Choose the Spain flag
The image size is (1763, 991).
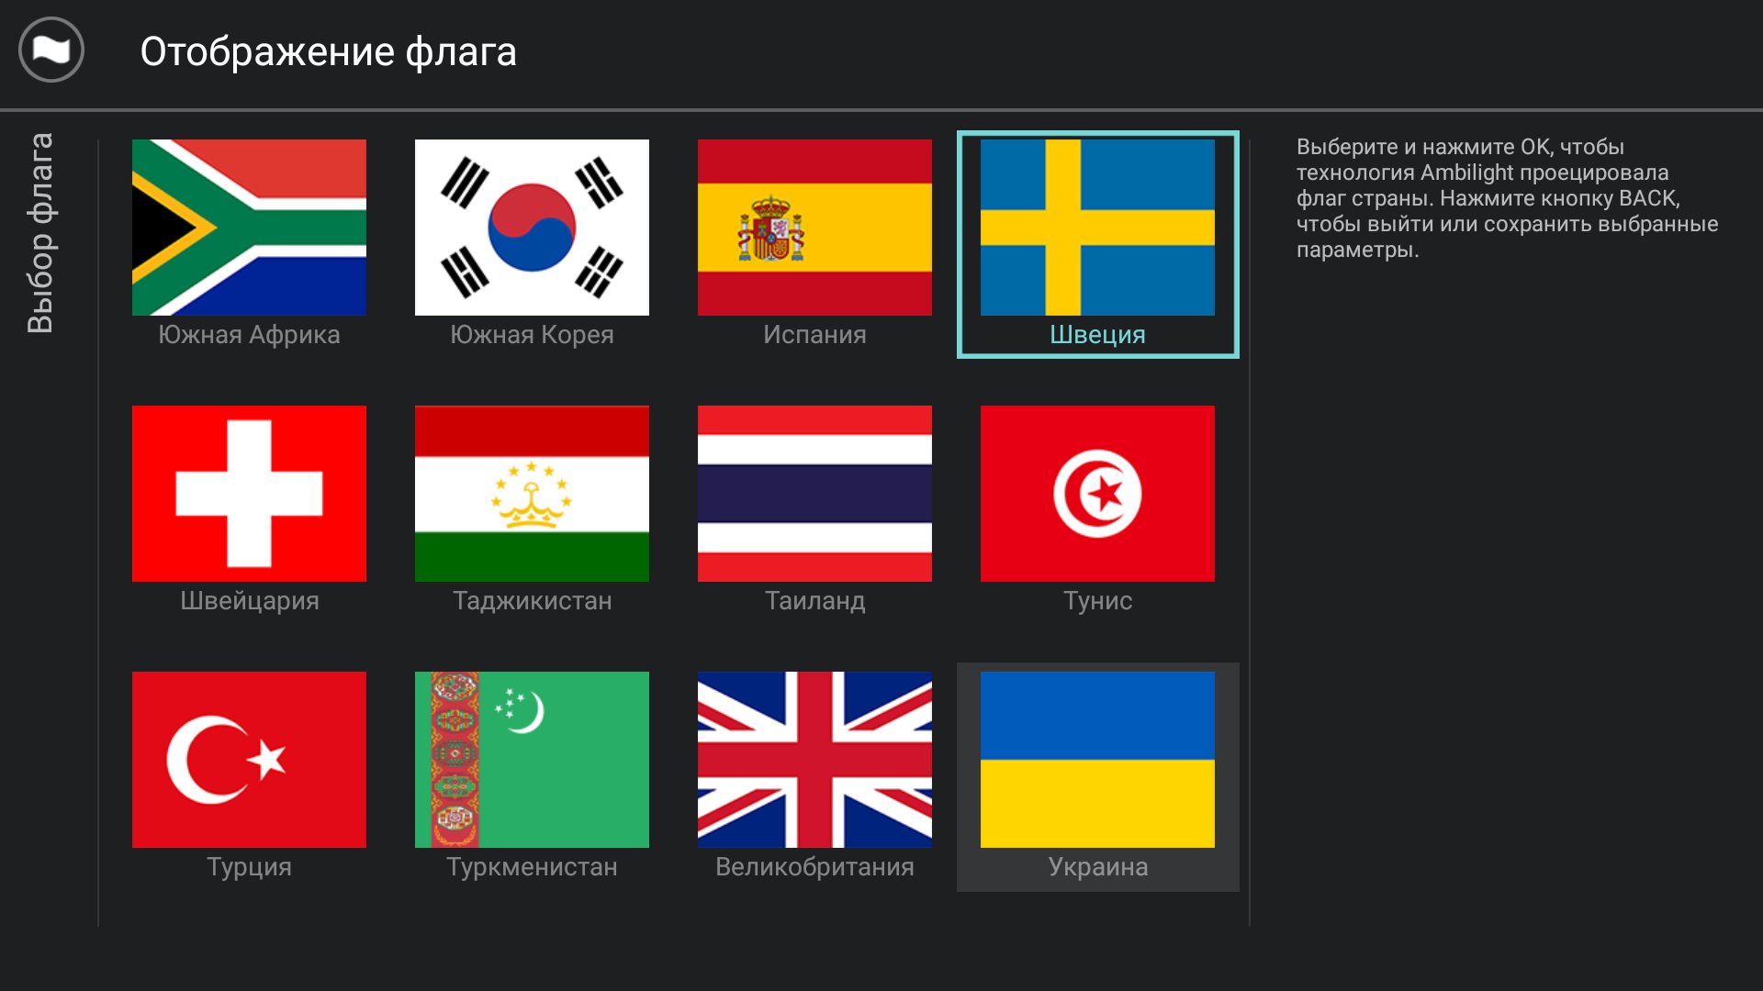814,228
